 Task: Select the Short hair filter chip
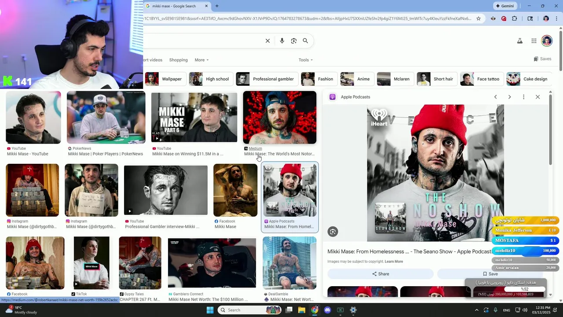click(x=437, y=79)
